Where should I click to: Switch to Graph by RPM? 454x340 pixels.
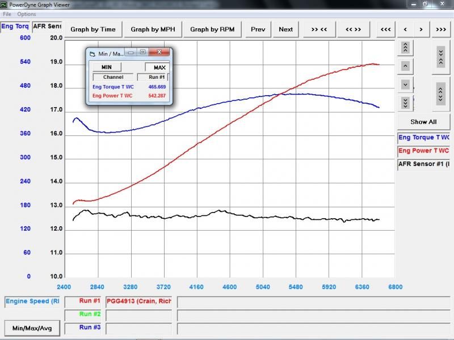point(212,29)
